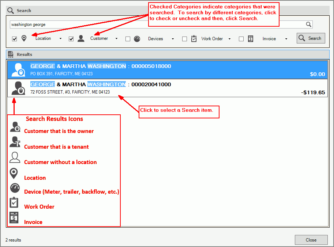Click the Results panel header icon

(x=11, y=54)
